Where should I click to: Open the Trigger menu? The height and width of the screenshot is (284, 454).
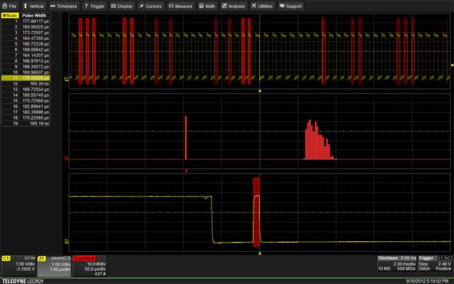[x=94, y=6]
